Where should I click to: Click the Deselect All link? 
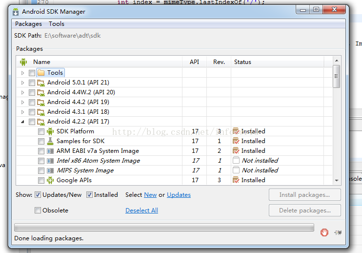(141, 211)
